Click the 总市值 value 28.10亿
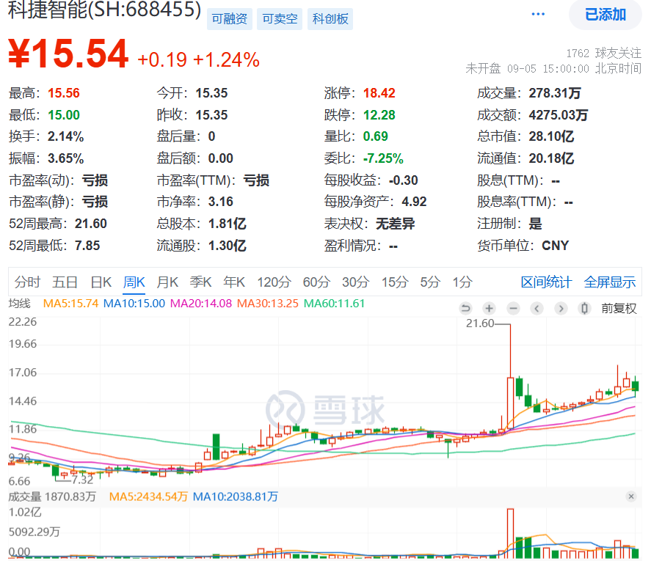The image size is (651, 561). pyautogui.click(x=551, y=136)
